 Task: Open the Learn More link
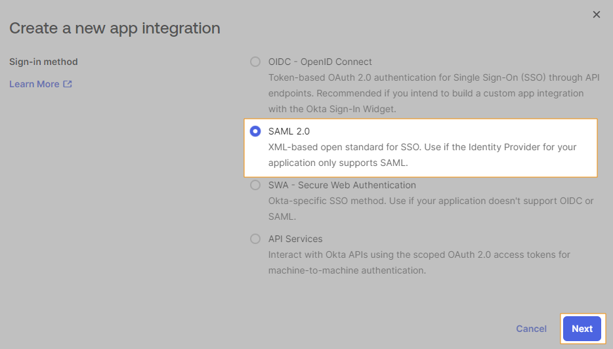point(34,84)
